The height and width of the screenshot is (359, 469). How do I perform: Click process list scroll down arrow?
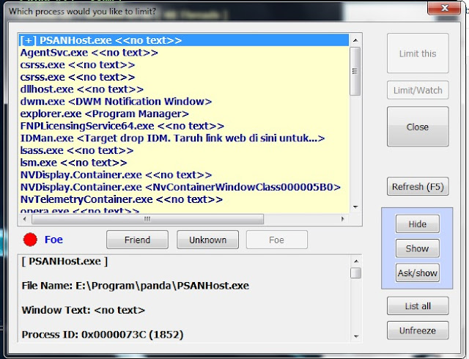click(x=355, y=207)
